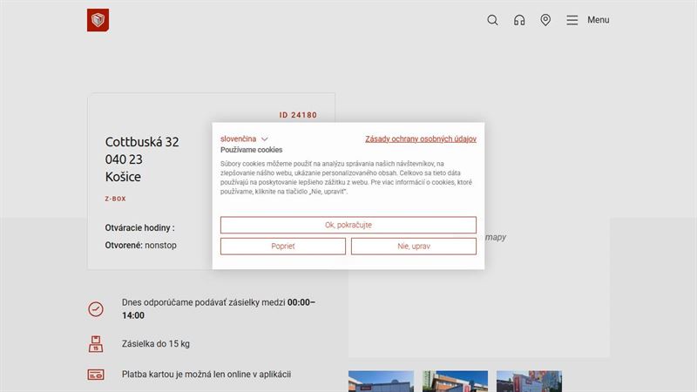Reject cookies with Popriet button
The image size is (697, 392).
point(282,247)
